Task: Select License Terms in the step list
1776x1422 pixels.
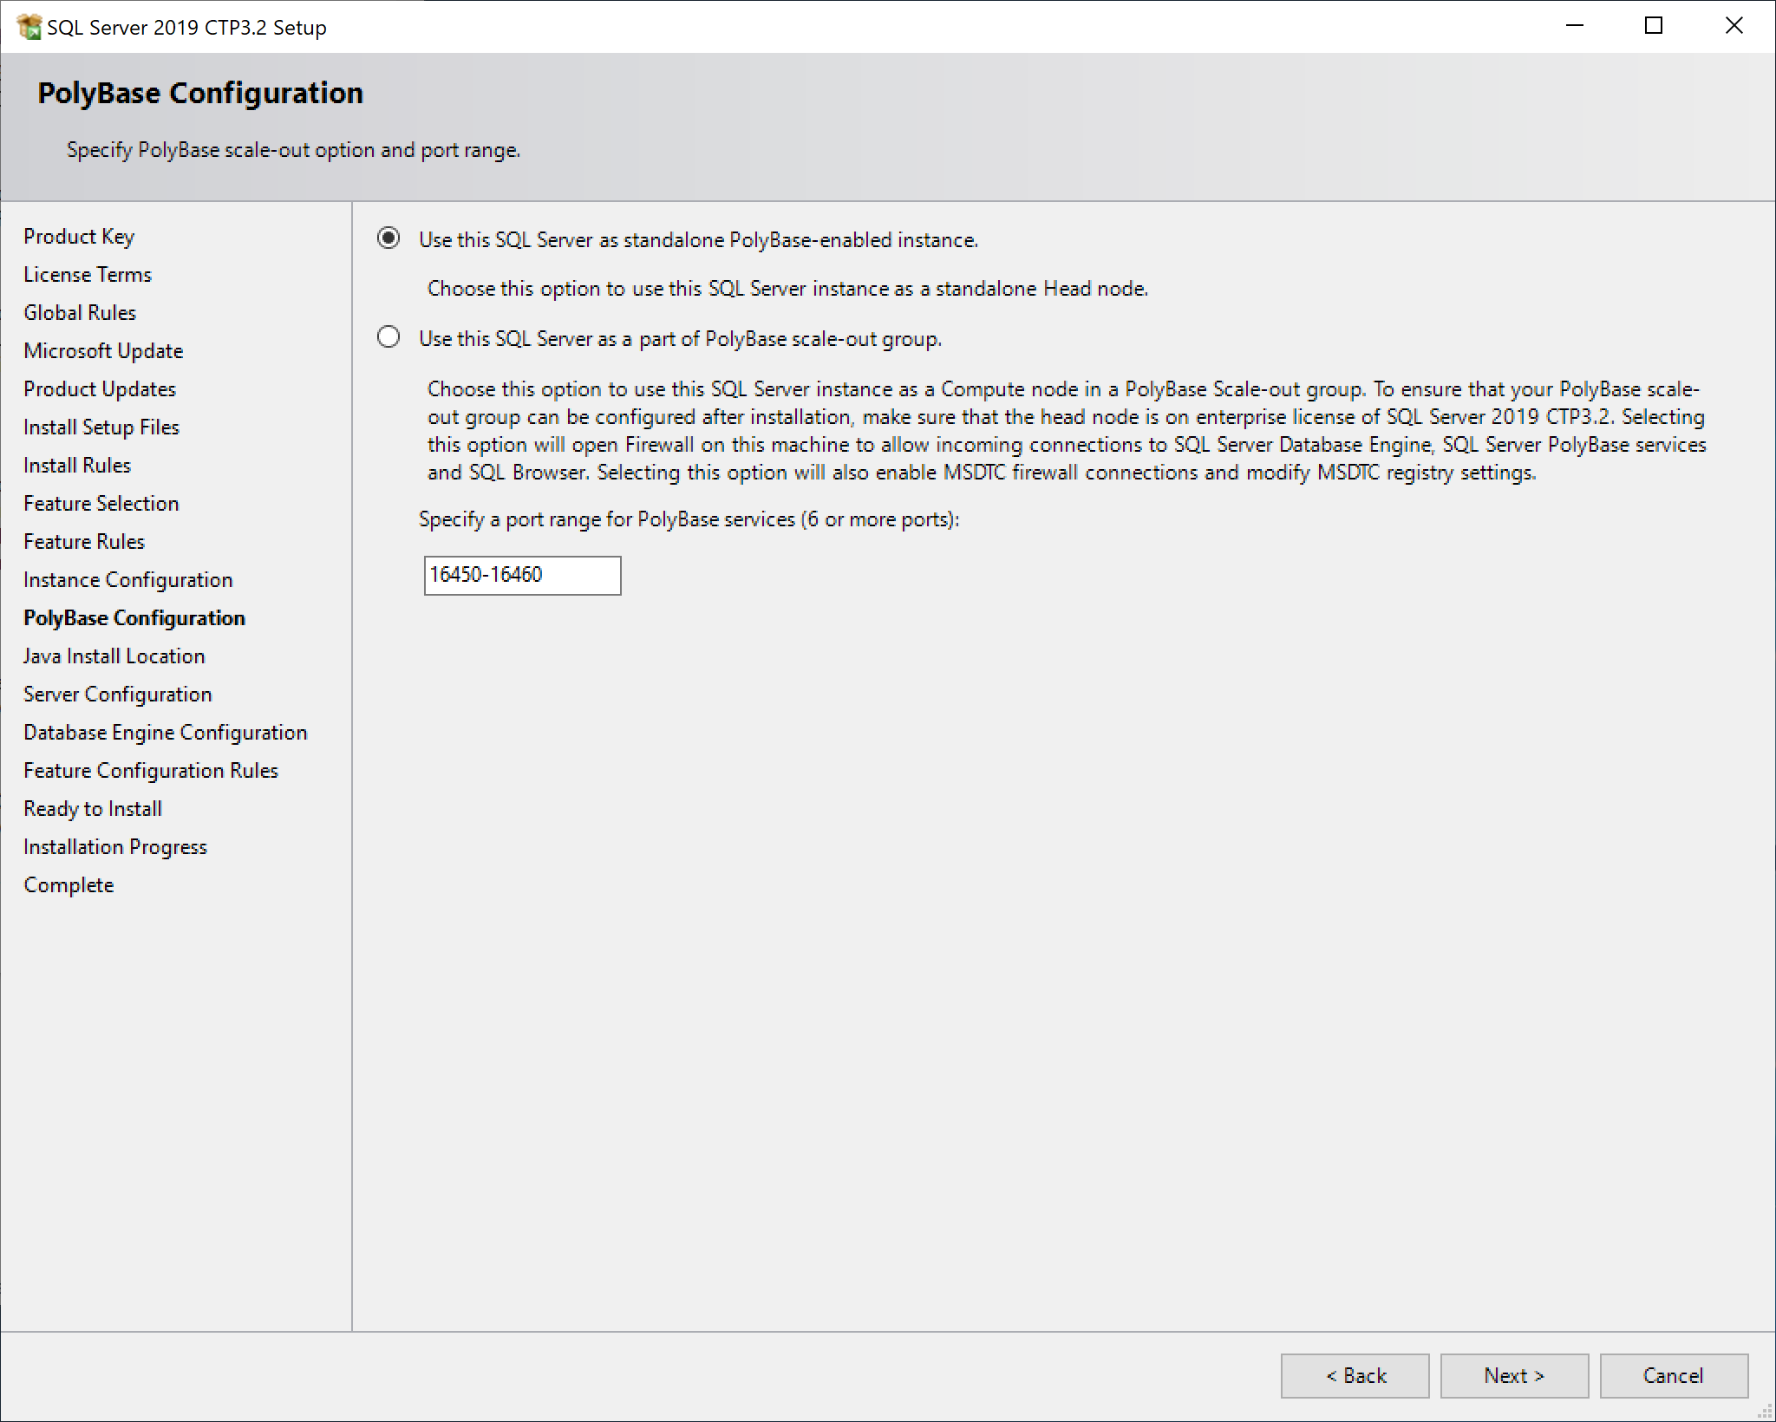Action: [88, 275]
